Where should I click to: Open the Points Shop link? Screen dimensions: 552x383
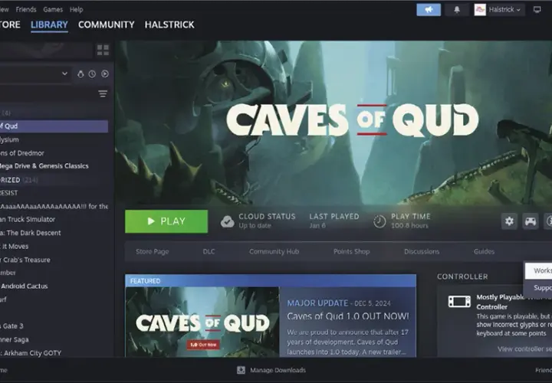point(351,251)
